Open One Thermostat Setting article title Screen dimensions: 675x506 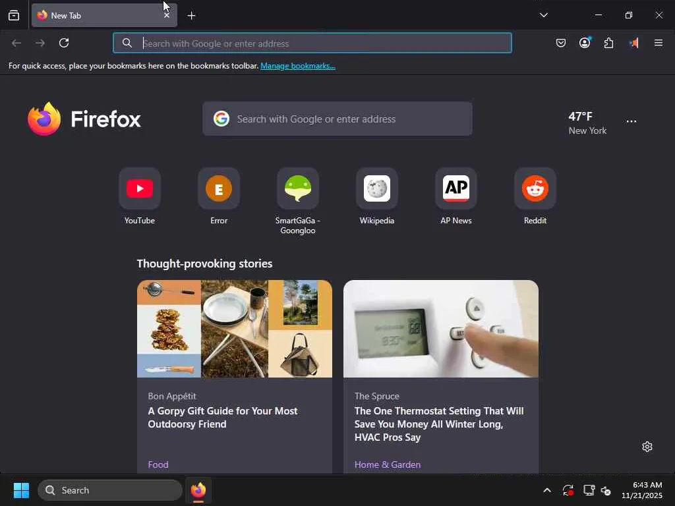(439, 424)
